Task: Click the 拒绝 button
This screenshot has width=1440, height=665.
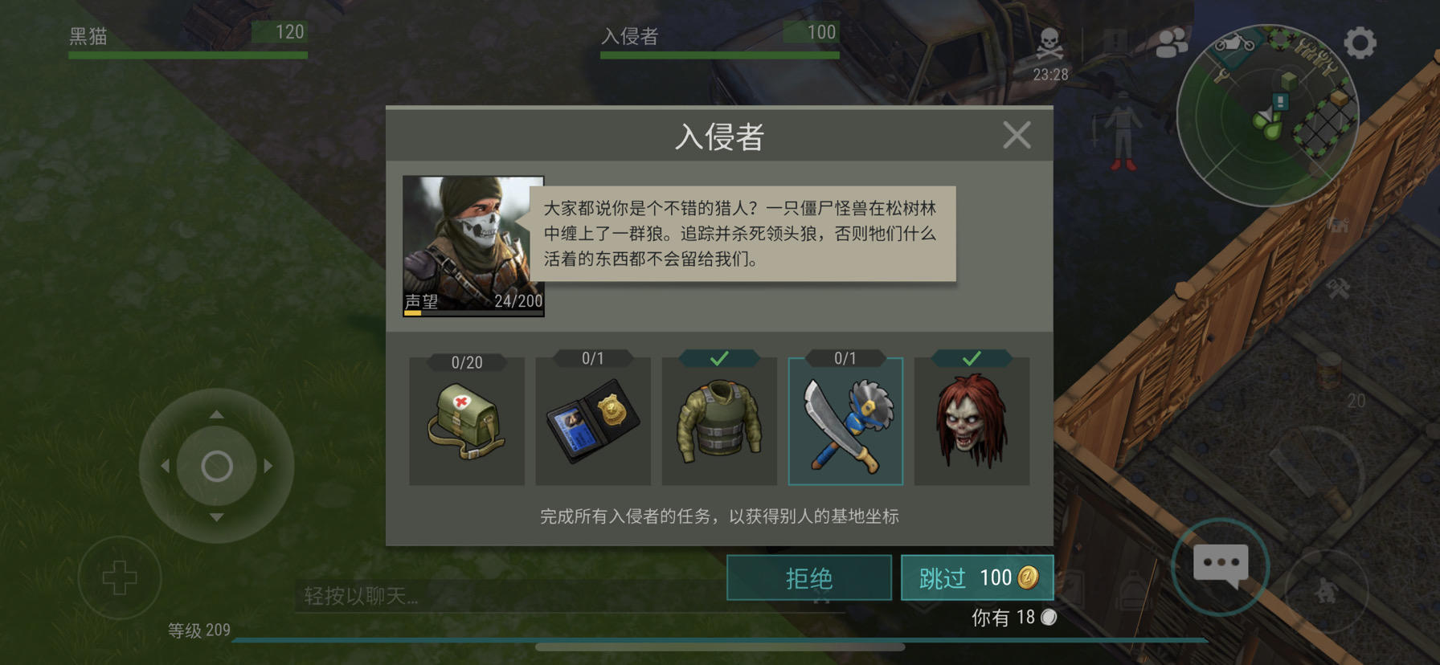Action: pos(809,577)
